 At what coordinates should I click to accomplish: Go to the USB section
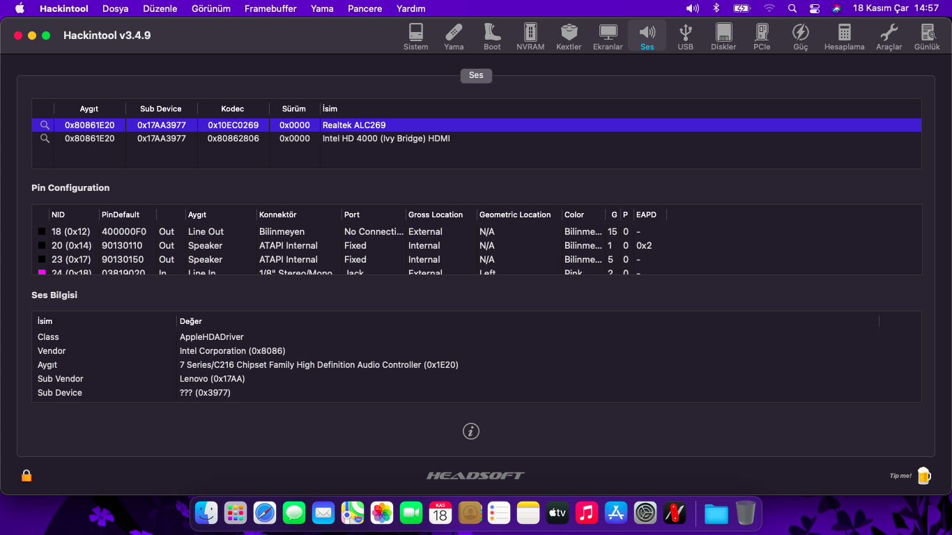pyautogui.click(x=686, y=36)
